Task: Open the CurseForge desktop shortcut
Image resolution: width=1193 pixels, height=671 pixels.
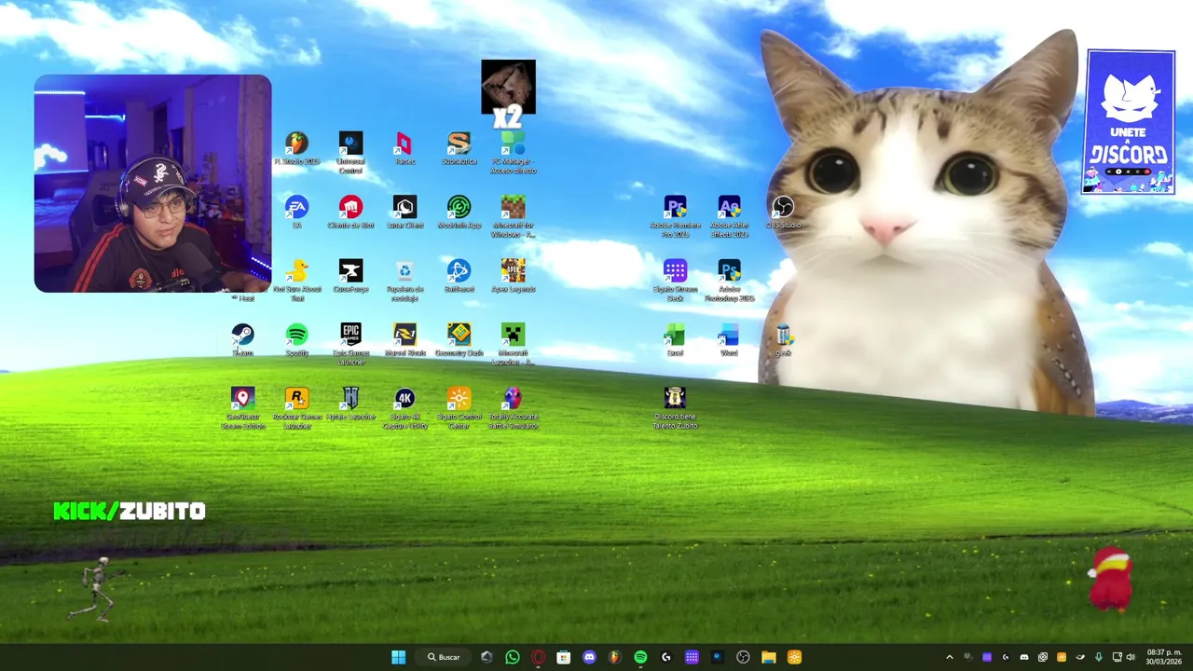Action: 350,276
